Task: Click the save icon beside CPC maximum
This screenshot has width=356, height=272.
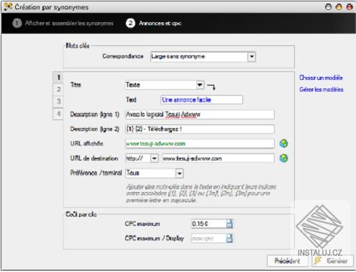Action: (229, 224)
